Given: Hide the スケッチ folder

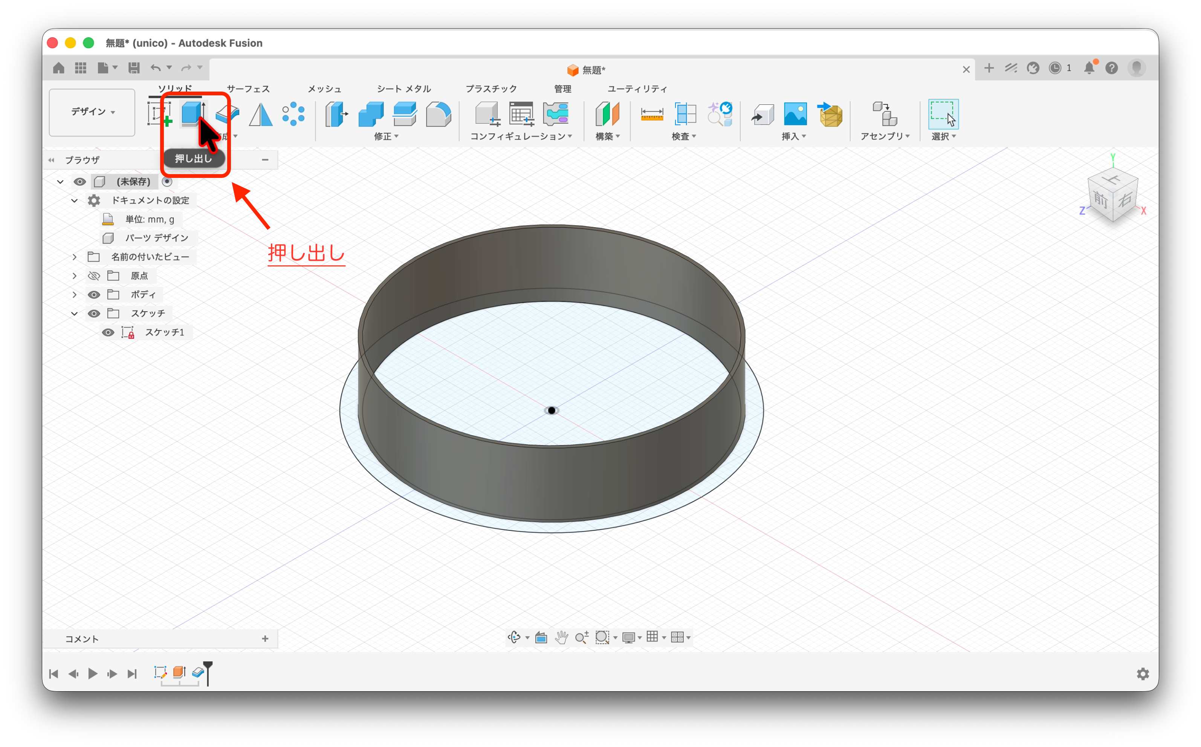Looking at the screenshot, I should [94, 313].
